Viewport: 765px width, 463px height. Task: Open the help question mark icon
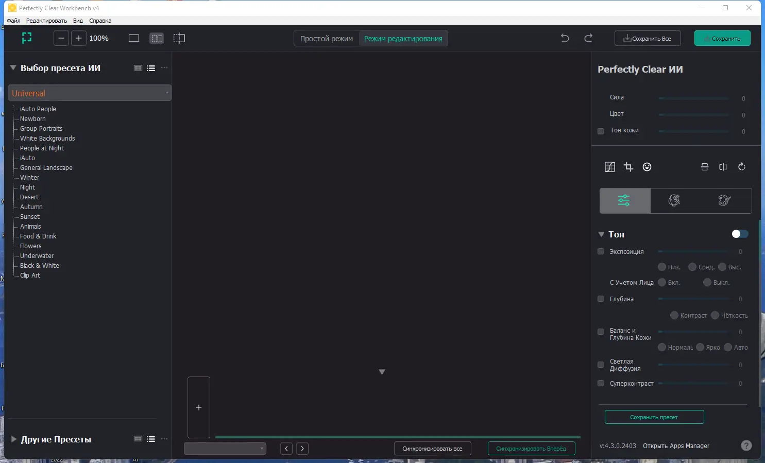coord(746,445)
